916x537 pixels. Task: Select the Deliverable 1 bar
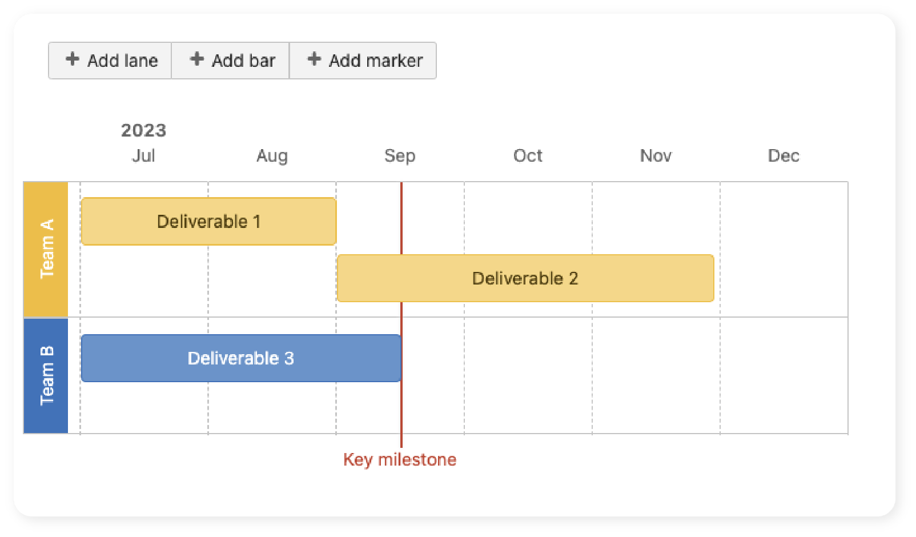point(208,221)
